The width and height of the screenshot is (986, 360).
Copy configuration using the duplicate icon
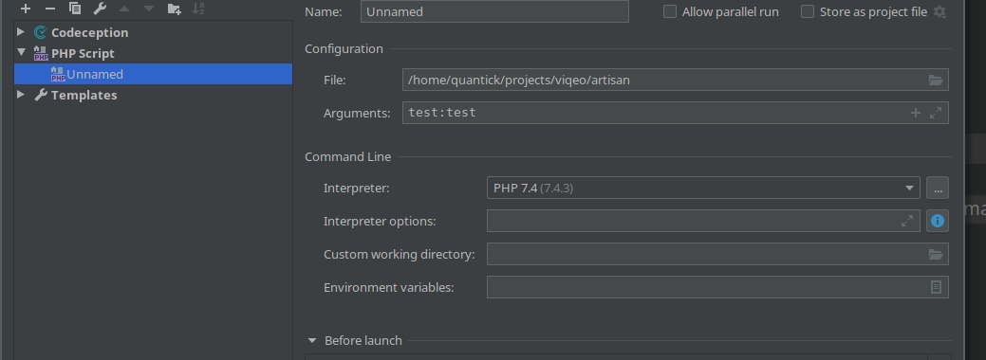pyautogui.click(x=75, y=9)
